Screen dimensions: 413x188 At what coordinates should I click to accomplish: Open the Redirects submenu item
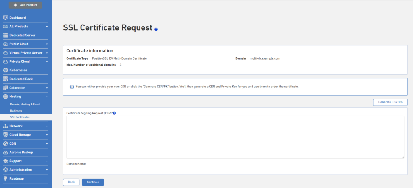[x=16, y=111]
